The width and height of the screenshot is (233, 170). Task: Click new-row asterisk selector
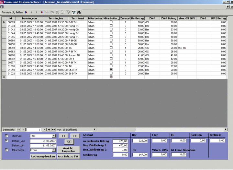[4, 77]
